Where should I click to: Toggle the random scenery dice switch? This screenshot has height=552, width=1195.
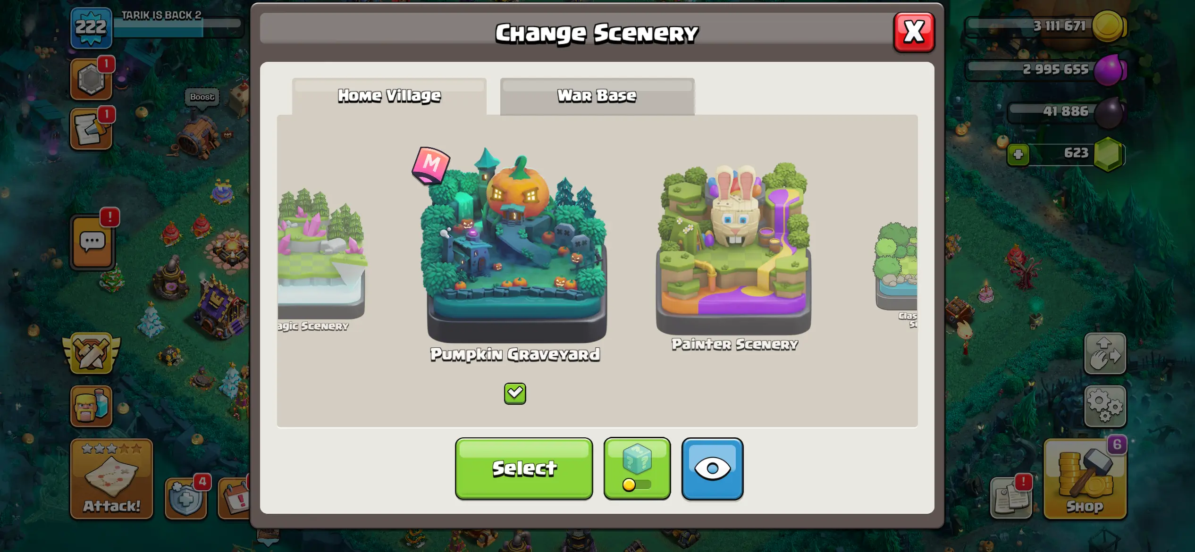(x=637, y=468)
